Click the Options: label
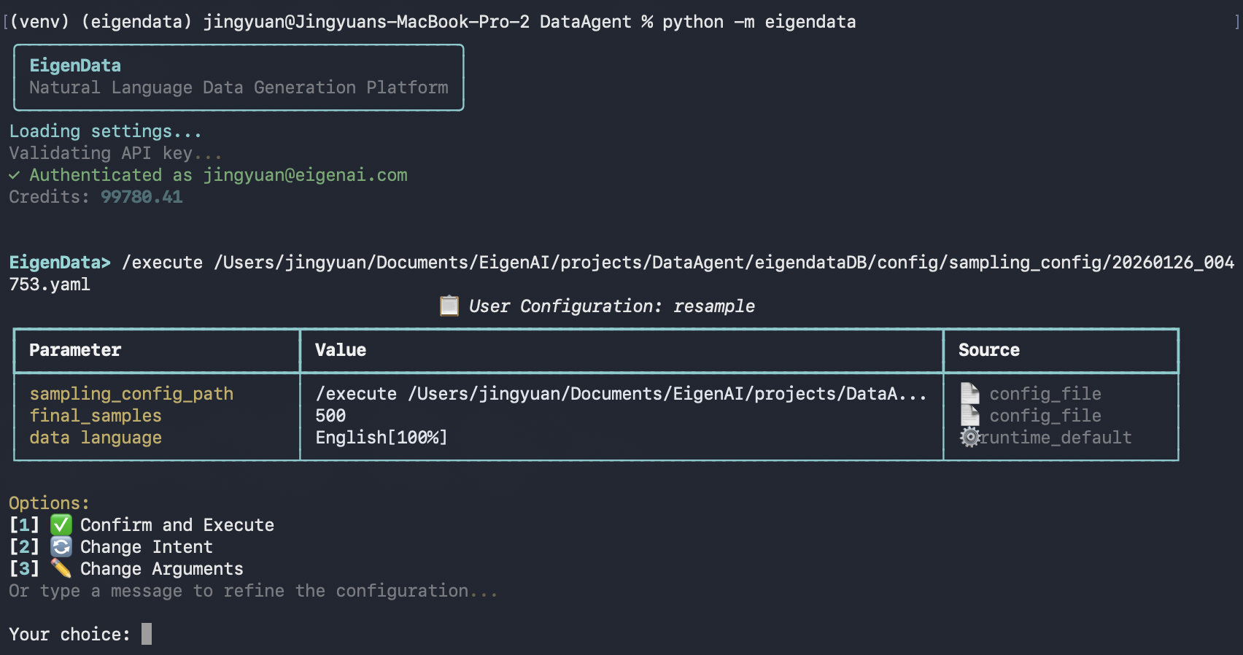Image resolution: width=1243 pixels, height=655 pixels. tap(49, 503)
